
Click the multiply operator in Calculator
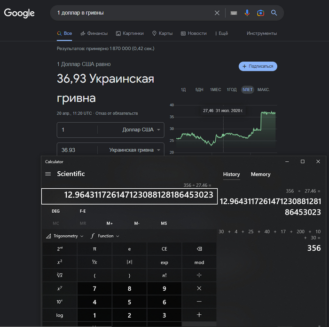coord(199,288)
